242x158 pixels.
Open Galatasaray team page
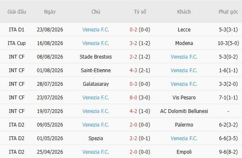tap(96, 84)
